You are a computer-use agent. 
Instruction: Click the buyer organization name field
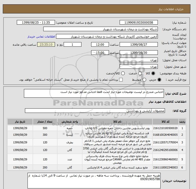point(100,29)
